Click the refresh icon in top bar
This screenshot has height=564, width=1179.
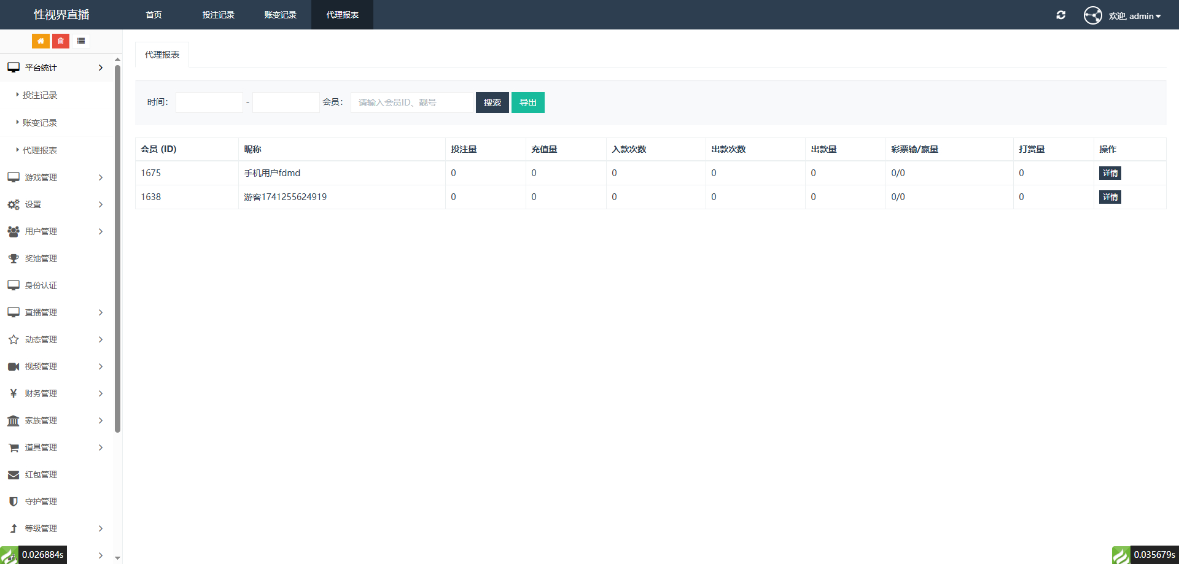pyautogui.click(x=1060, y=15)
